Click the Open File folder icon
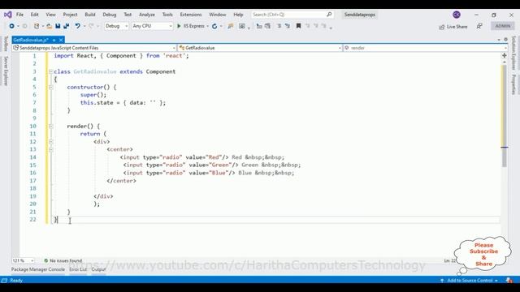This screenshot has height=292, width=520. tap(49, 26)
